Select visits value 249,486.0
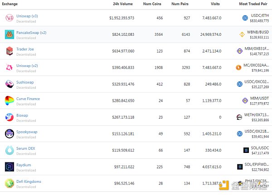 coord(213,84)
